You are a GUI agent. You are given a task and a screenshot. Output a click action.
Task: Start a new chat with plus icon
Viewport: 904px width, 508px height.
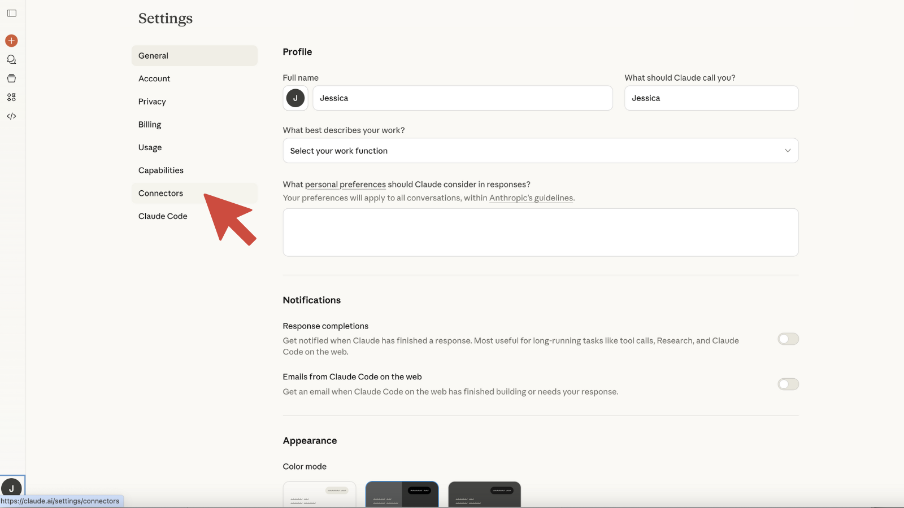coord(11,41)
